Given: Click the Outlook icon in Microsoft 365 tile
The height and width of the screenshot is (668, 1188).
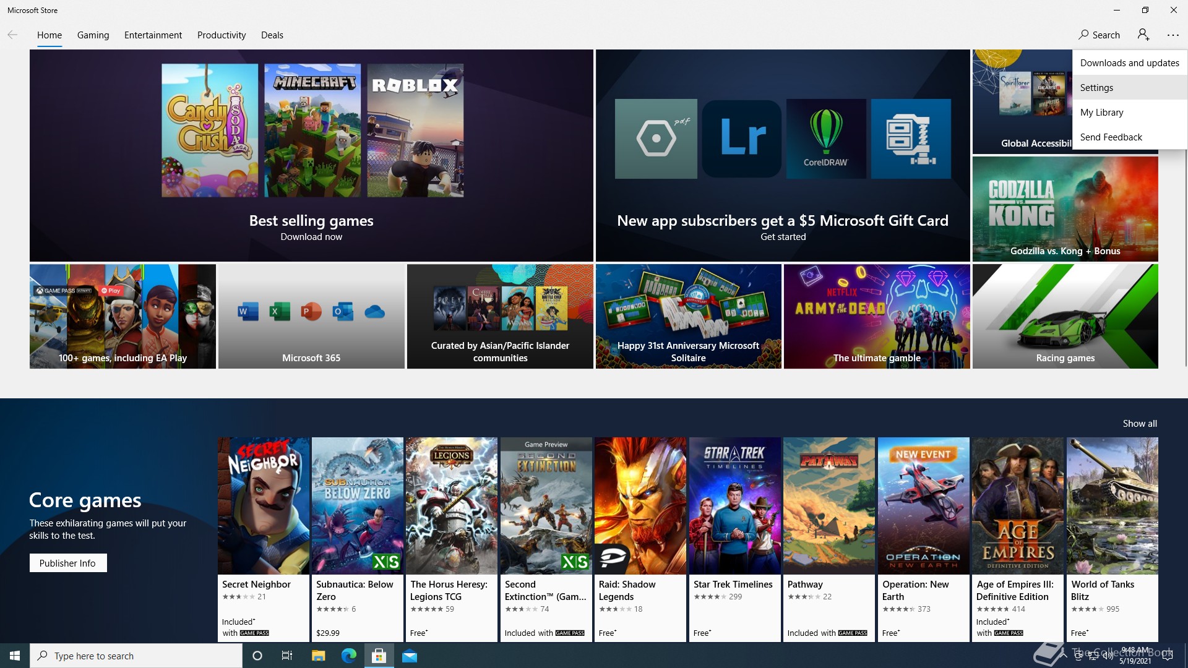Looking at the screenshot, I should coord(343,311).
